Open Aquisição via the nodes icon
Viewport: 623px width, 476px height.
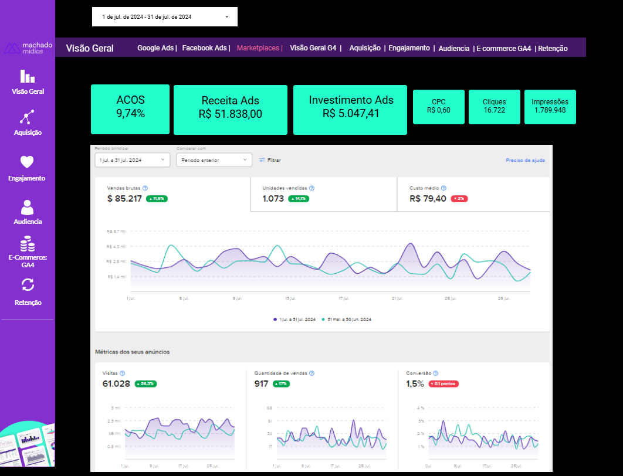coord(28,117)
